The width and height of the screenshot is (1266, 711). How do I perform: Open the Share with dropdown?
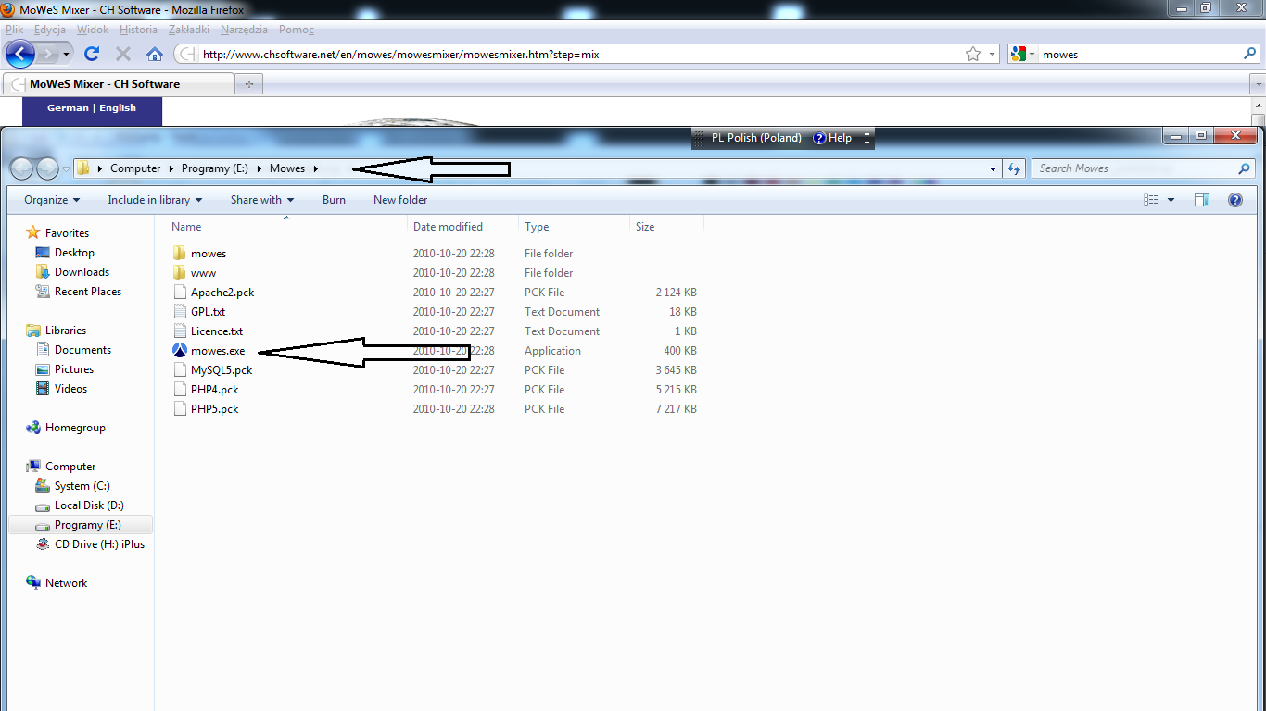tap(262, 200)
